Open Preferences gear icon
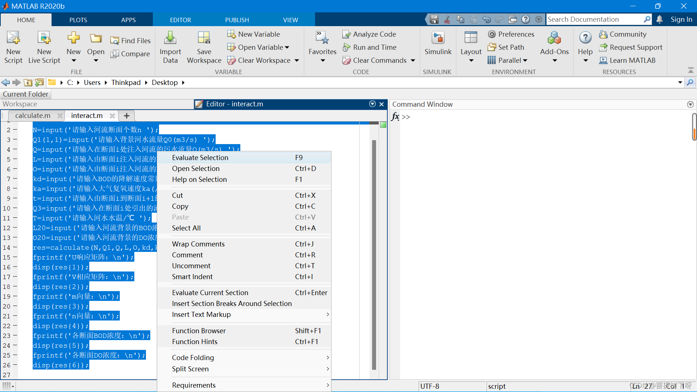Screen dimensions: 697x392 pyautogui.click(x=492, y=34)
